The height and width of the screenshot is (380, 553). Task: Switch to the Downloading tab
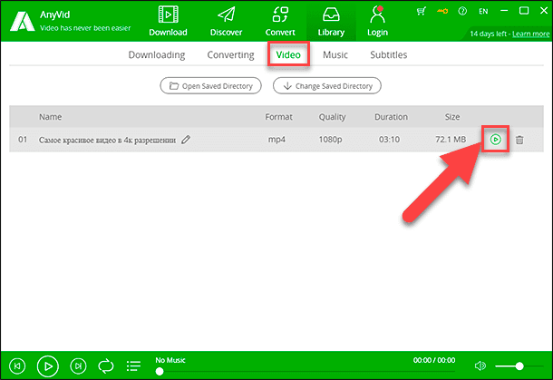pyautogui.click(x=157, y=55)
